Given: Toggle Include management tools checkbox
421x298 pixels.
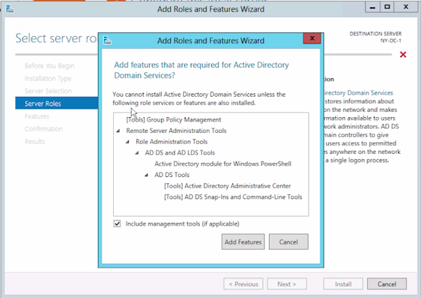Looking at the screenshot, I should click(117, 224).
